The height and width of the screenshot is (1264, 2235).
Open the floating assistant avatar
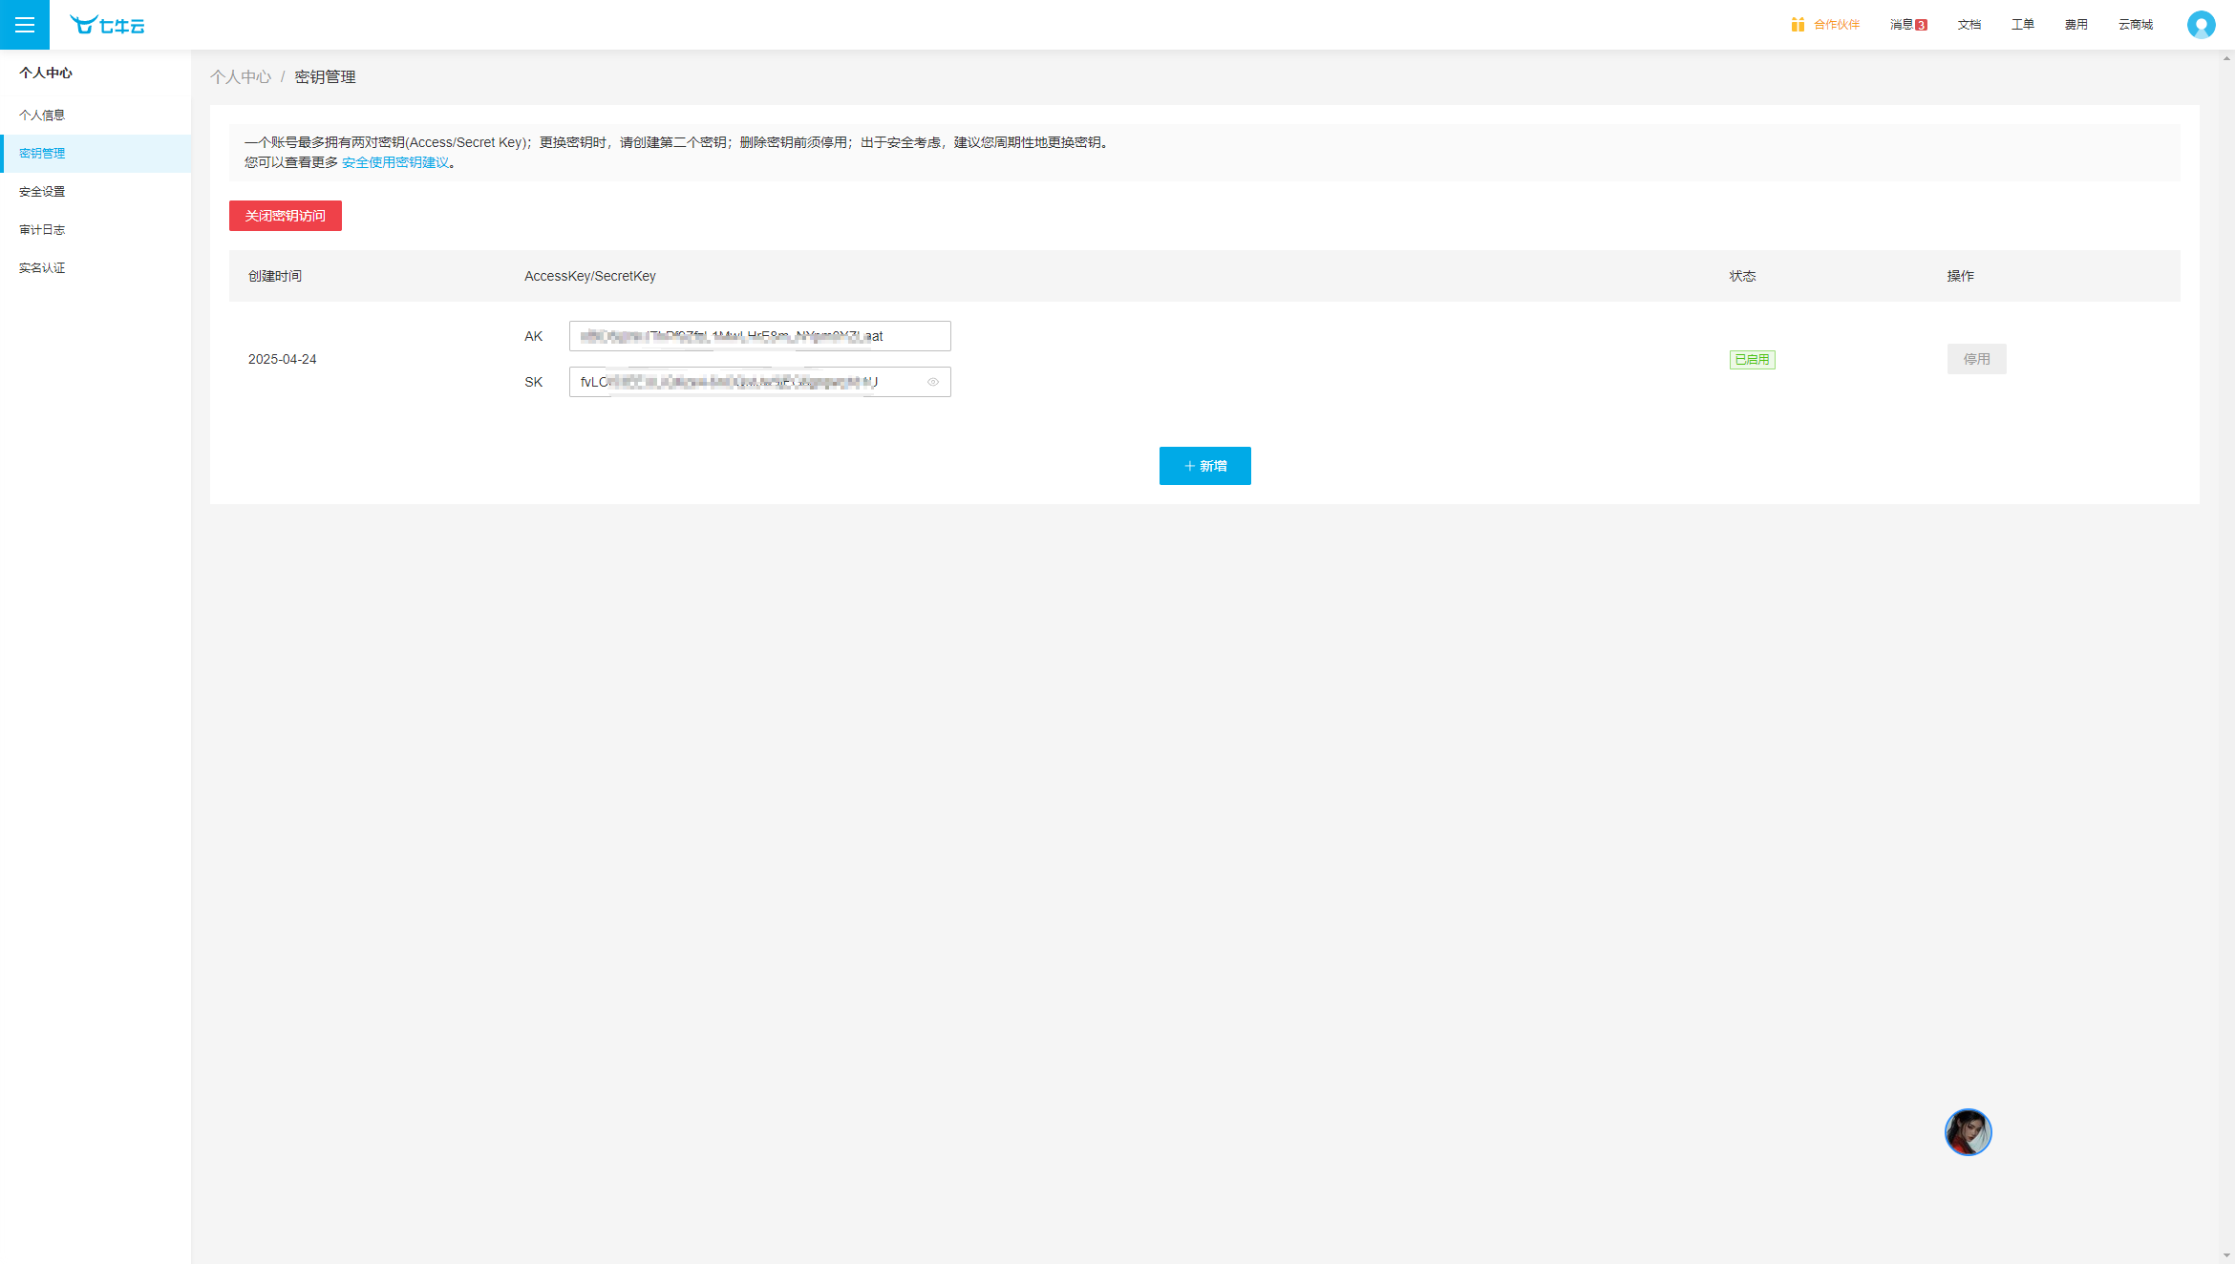[1968, 1132]
